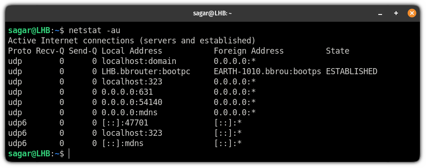
Task: Click the first 'sagar@LHB' prompt before netstat
Action: (29, 30)
